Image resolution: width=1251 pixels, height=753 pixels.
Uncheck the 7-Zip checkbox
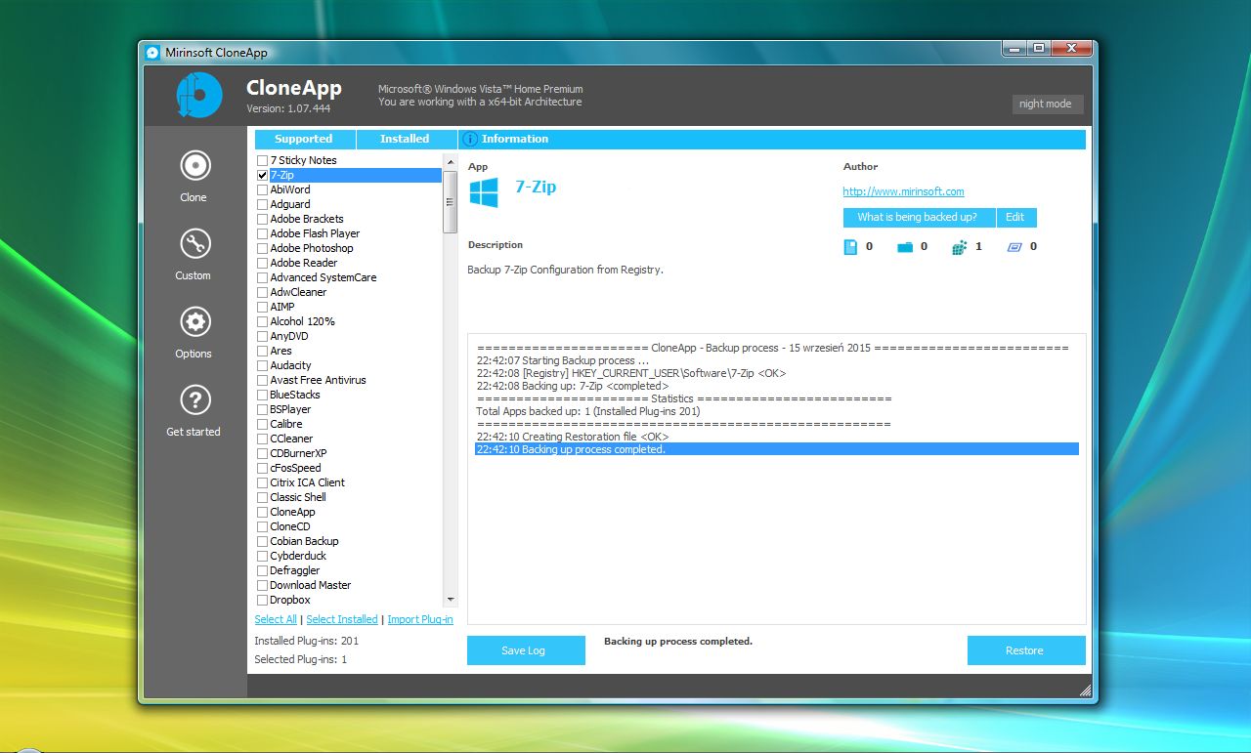point(262,176)
